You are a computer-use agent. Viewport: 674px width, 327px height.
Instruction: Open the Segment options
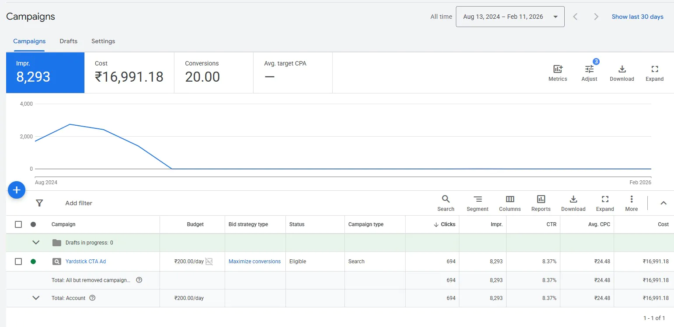[x=477, y=203]
